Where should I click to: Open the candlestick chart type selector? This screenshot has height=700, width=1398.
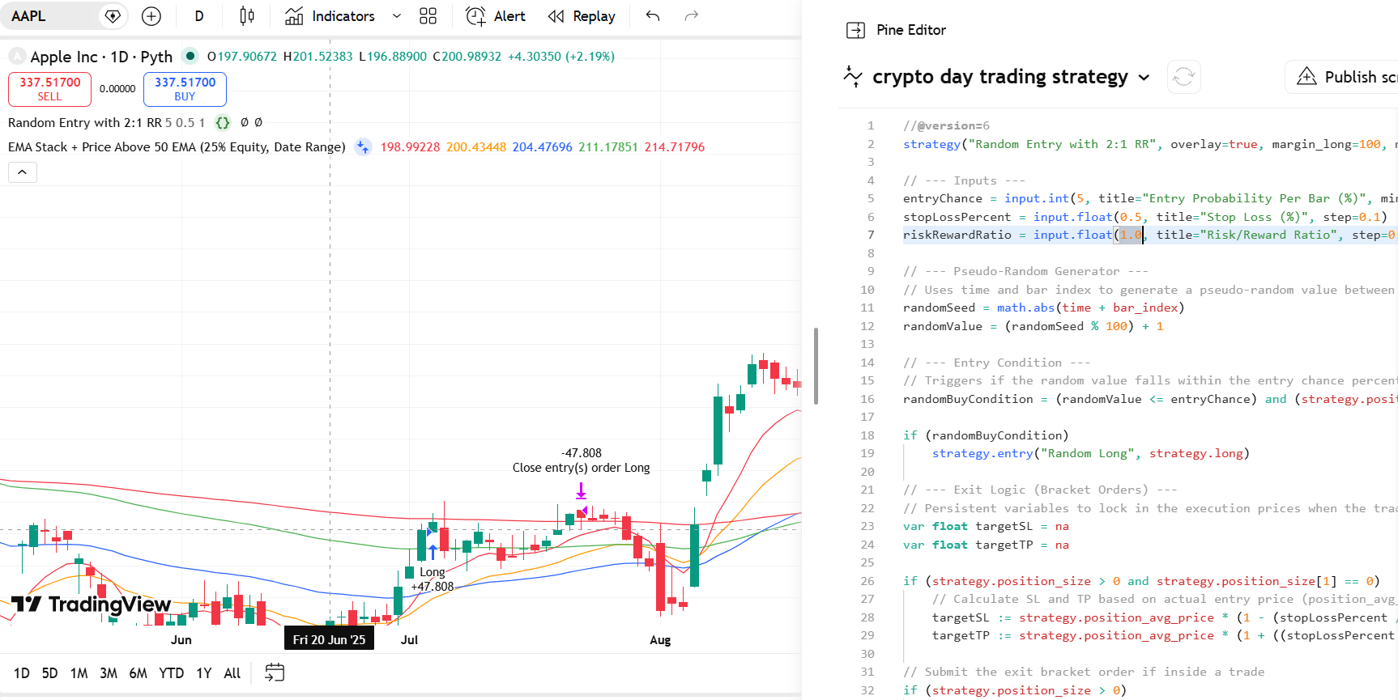click(x=247, y=16)
